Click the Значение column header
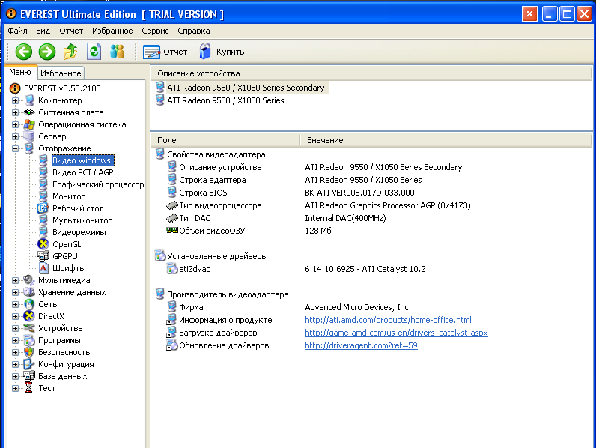Viewport: 596px width, 448px height. (324, 140)
